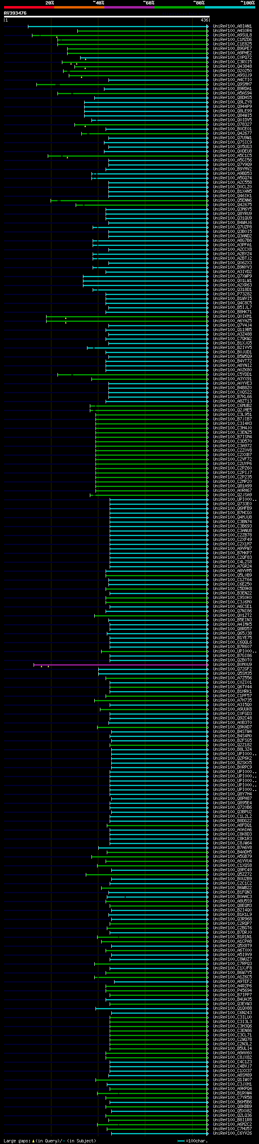Click label UniRef100_A4IMK5
This screenshot has width=259, height=1144.
pyautogui.click(x=232, y=625)
